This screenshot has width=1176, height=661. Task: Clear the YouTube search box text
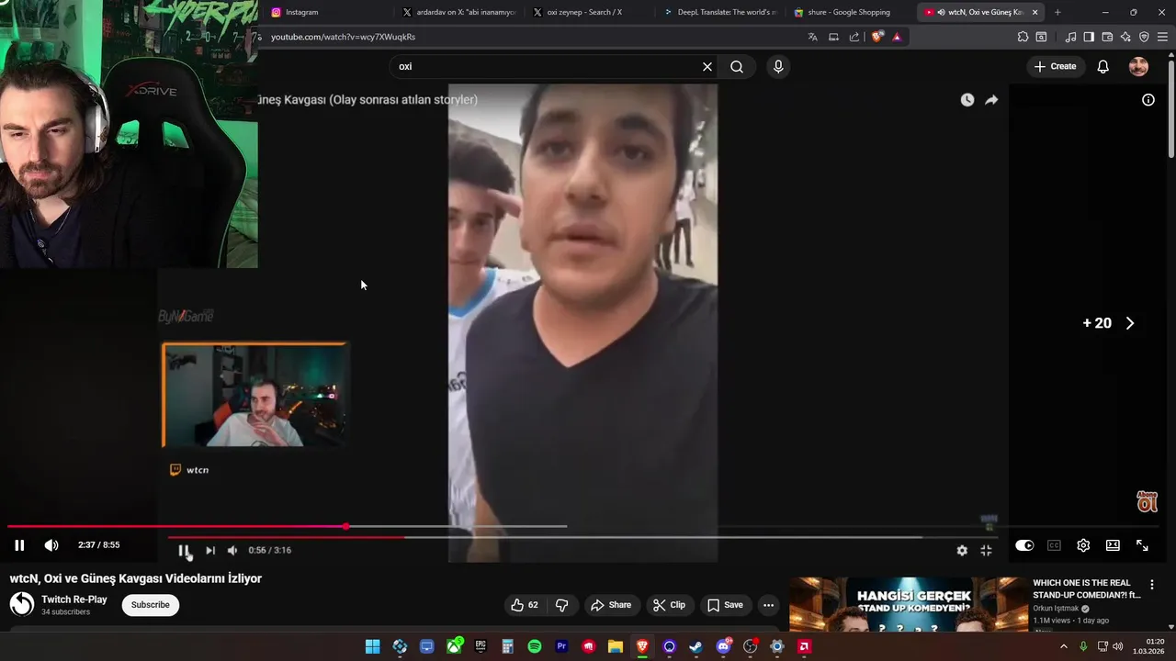tap(707, 66)
